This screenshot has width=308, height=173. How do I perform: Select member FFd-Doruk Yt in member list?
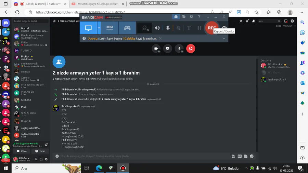coord(277,65)
